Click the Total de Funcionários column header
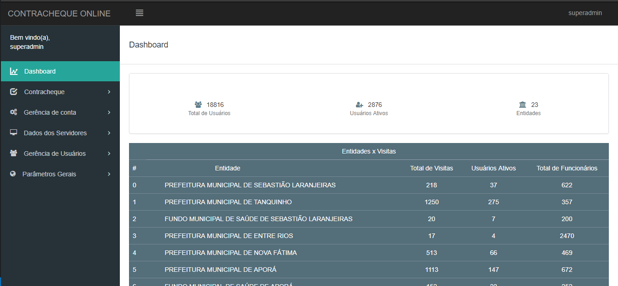The height and width of the screenshot is (286, 618). tap(567, 168)
